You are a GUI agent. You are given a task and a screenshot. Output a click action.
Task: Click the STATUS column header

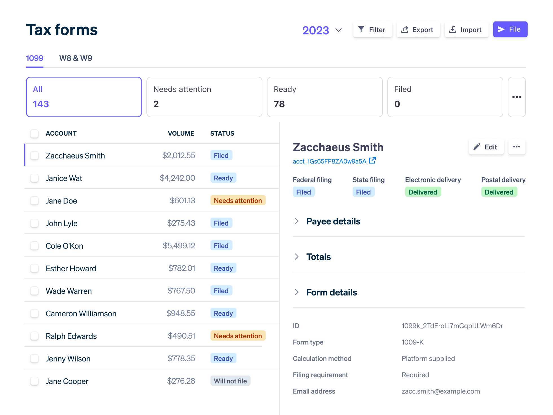click(222, 133)
